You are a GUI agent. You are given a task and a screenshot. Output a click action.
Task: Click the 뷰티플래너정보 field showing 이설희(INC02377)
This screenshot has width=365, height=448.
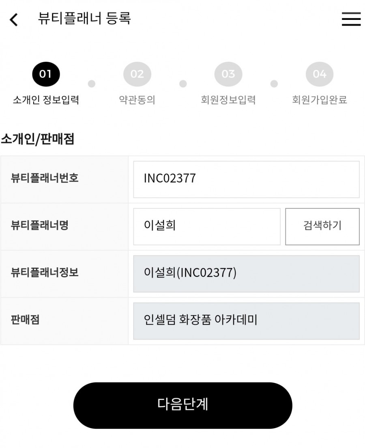246,274
